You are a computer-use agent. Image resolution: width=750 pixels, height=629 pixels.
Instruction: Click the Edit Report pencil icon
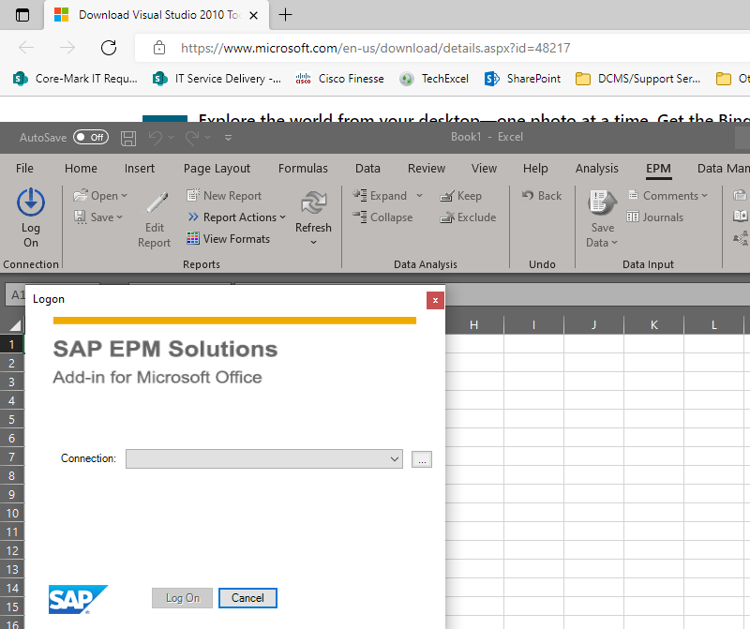(157, 202)
